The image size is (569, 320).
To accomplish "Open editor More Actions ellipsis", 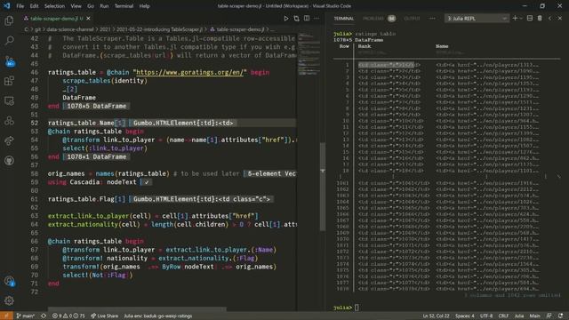I will tap(317, 18).
